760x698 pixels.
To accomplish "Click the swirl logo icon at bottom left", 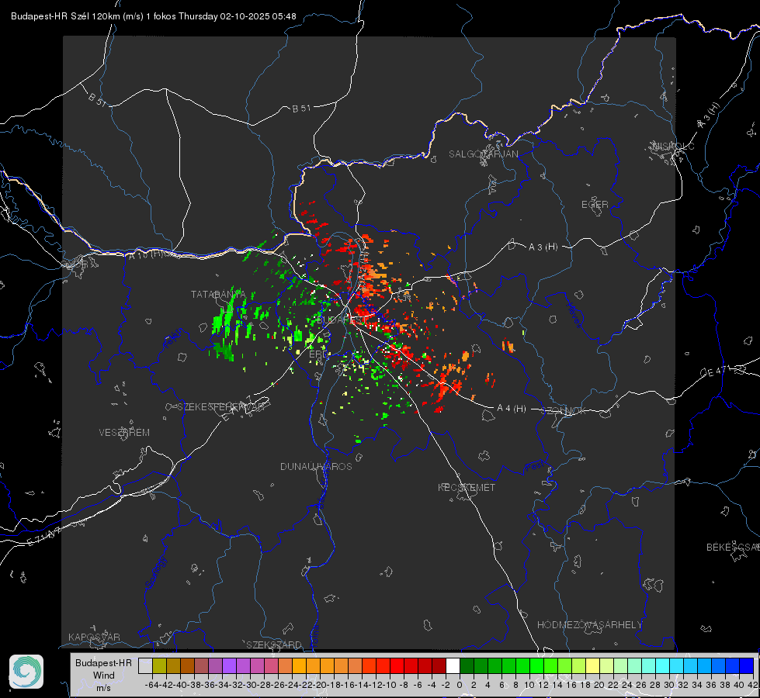I will [26, 672].
